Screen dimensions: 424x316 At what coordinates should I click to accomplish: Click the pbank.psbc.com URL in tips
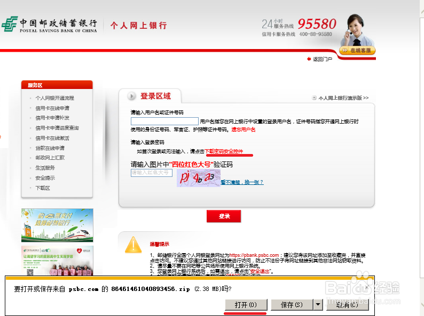tap(254, 255)
